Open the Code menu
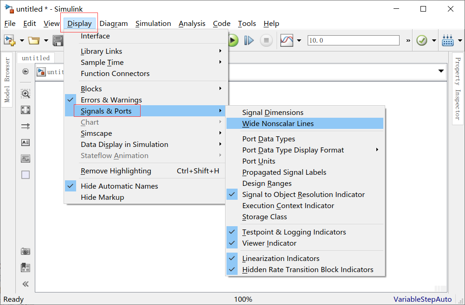 (222, 23)
